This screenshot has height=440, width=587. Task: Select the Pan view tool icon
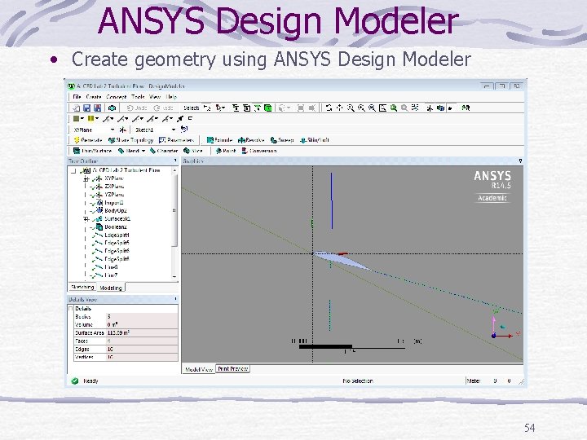click(x=339, y=108)
